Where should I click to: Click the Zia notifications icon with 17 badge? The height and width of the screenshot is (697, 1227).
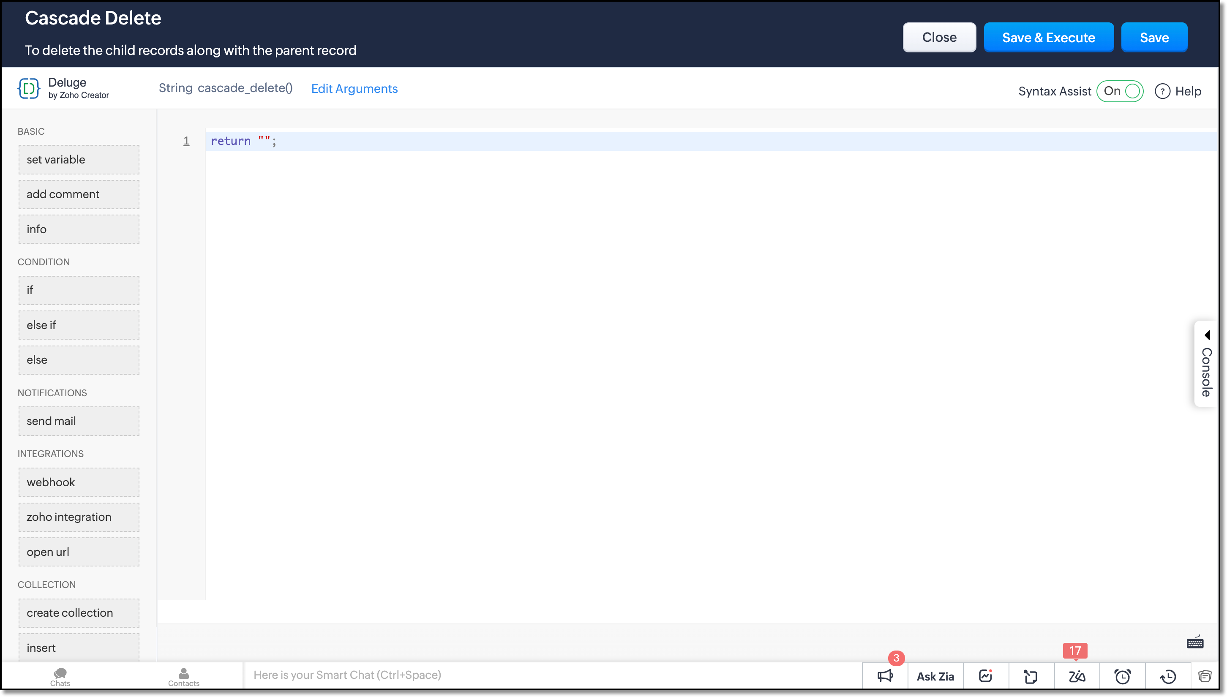1077,676
